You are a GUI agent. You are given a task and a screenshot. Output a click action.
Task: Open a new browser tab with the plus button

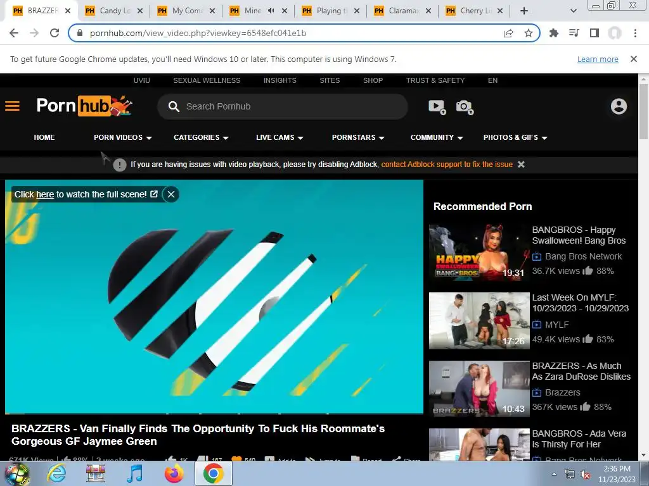(x=524, y=11)
